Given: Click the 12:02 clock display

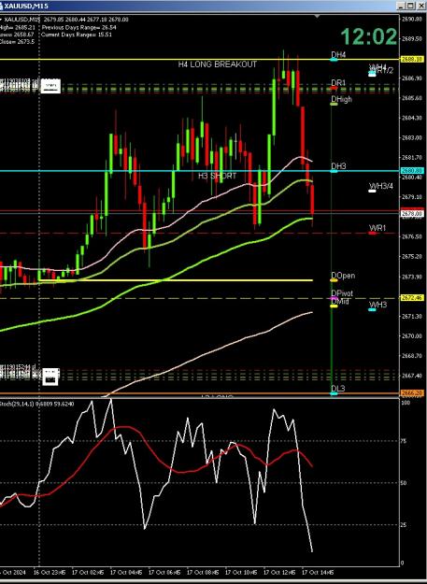Looking at the screenshot, I should pos(369,36).
